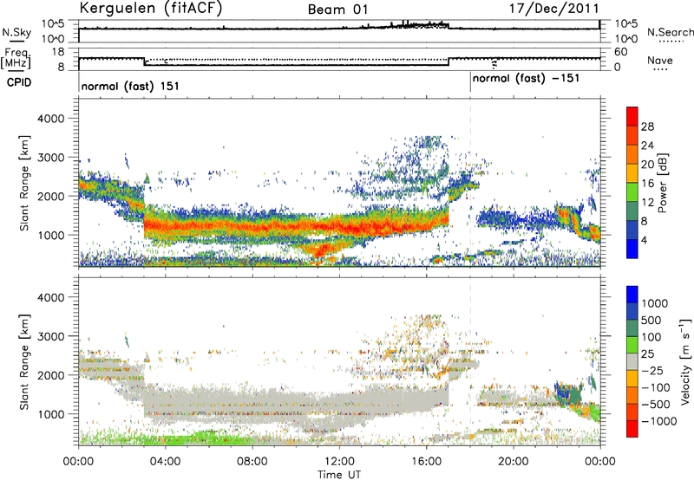Viewport: 694px width, 480px height.
Task: Click the "100" label on velocity colorbar
Action: click(651, 337)
